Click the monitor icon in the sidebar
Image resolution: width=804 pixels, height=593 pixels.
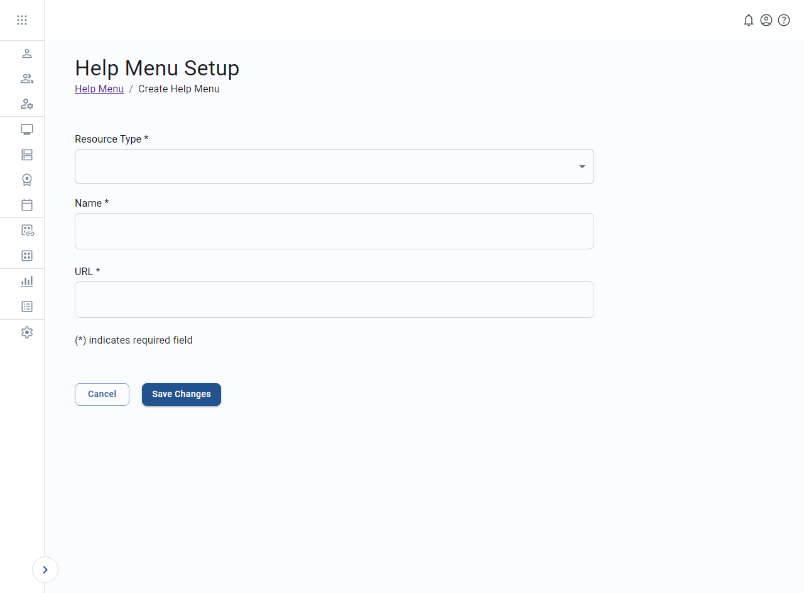[27, 129]
